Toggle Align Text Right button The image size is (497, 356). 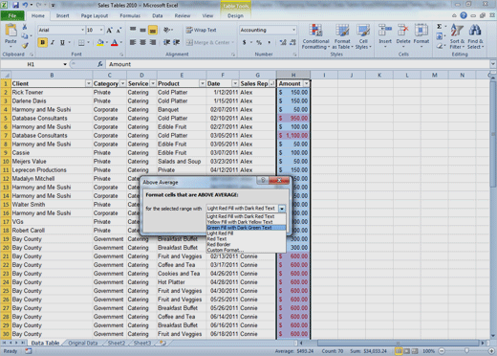[153, 42]
